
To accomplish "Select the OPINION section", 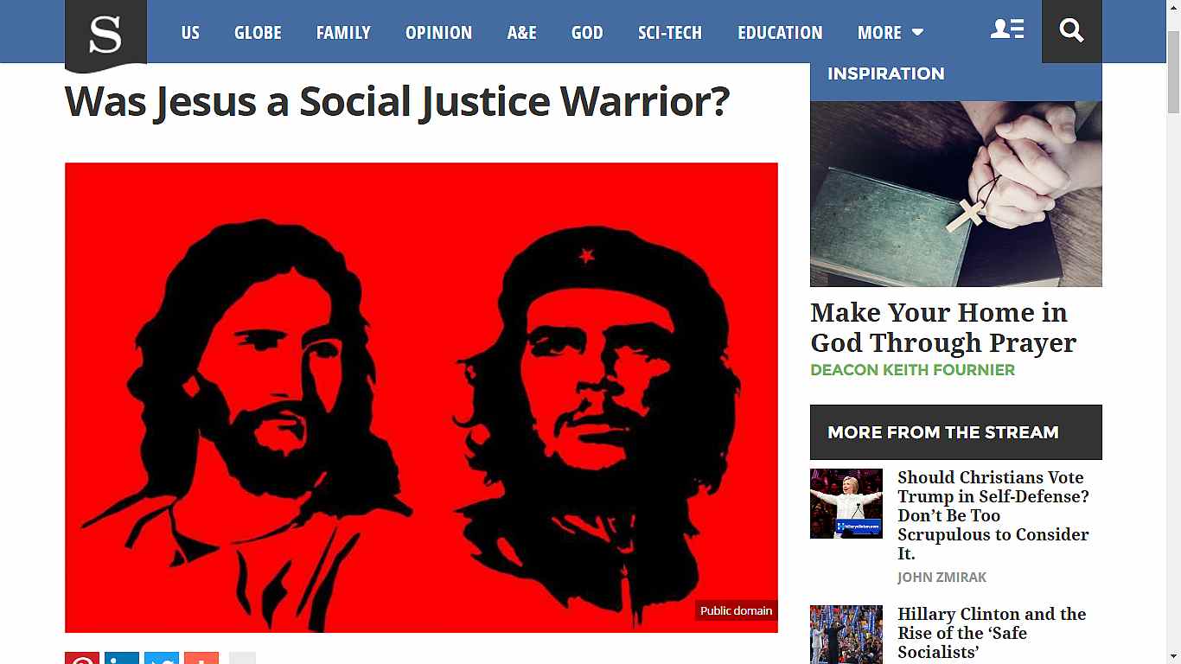I will [x=438, y=33].
